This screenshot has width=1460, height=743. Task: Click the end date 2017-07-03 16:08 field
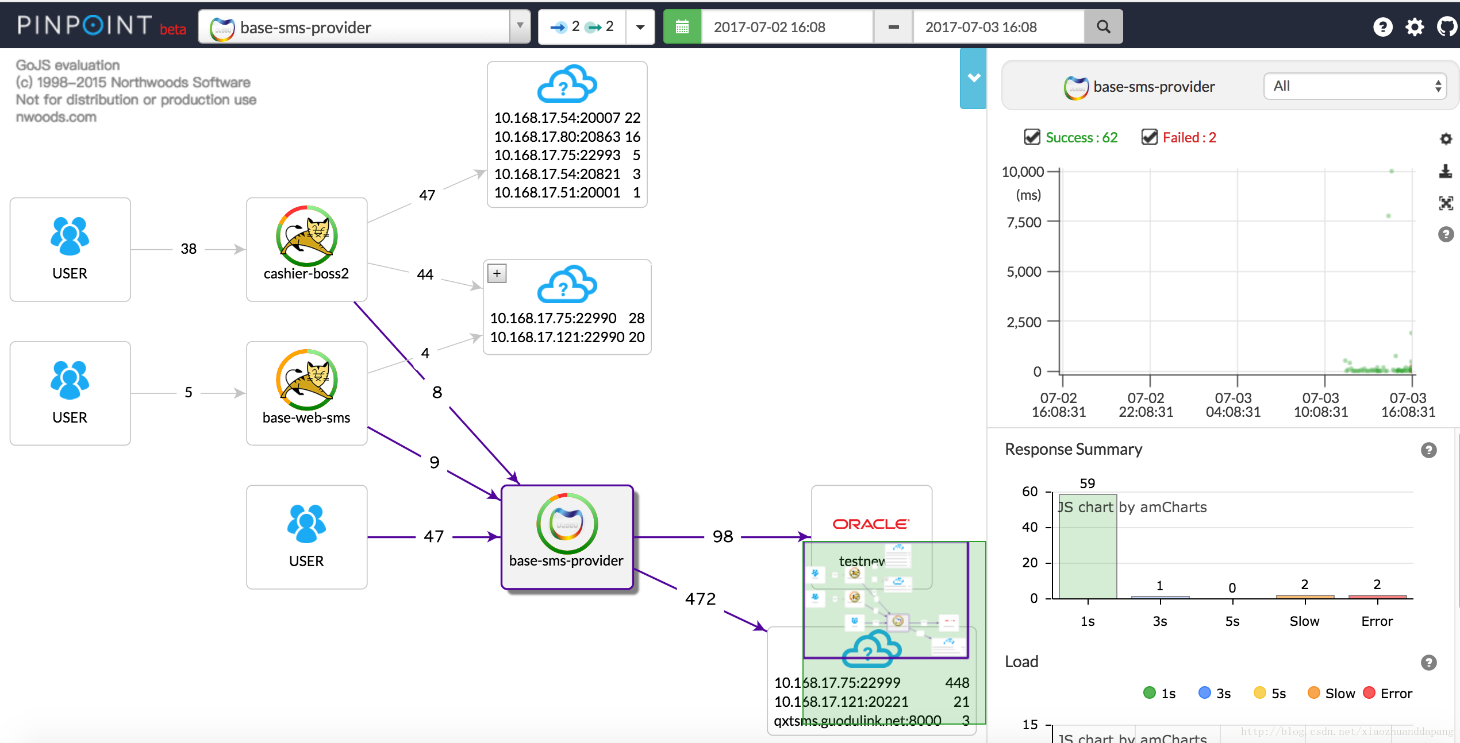pyautogui.click(x=998, y=26)
